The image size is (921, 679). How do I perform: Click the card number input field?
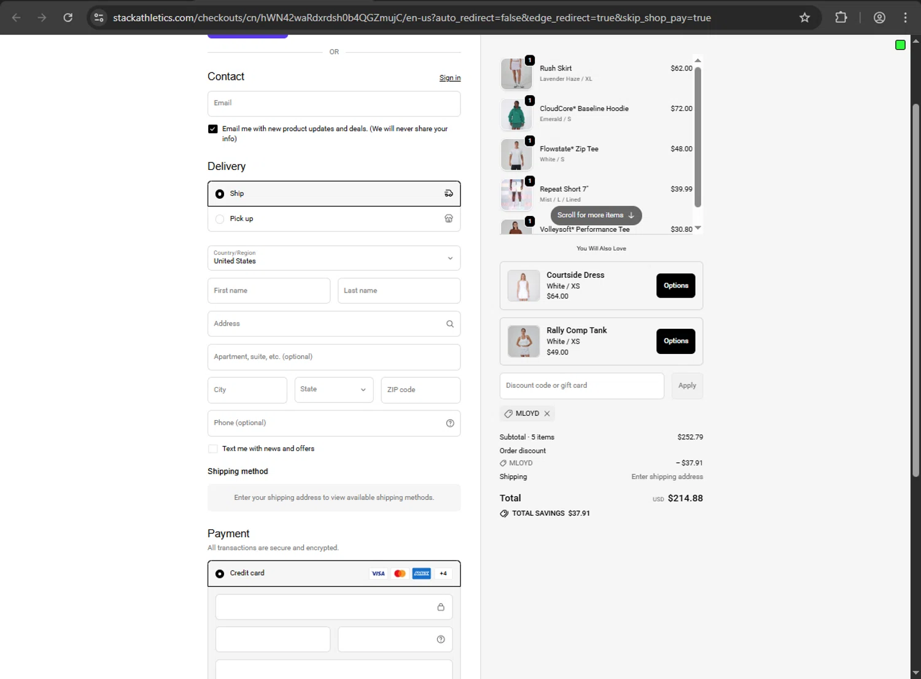click(x=334, y=607)
